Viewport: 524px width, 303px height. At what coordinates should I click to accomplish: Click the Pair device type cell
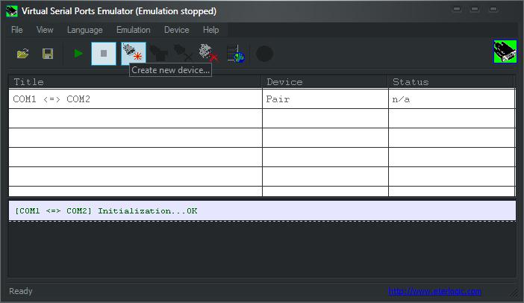point(325,99)
